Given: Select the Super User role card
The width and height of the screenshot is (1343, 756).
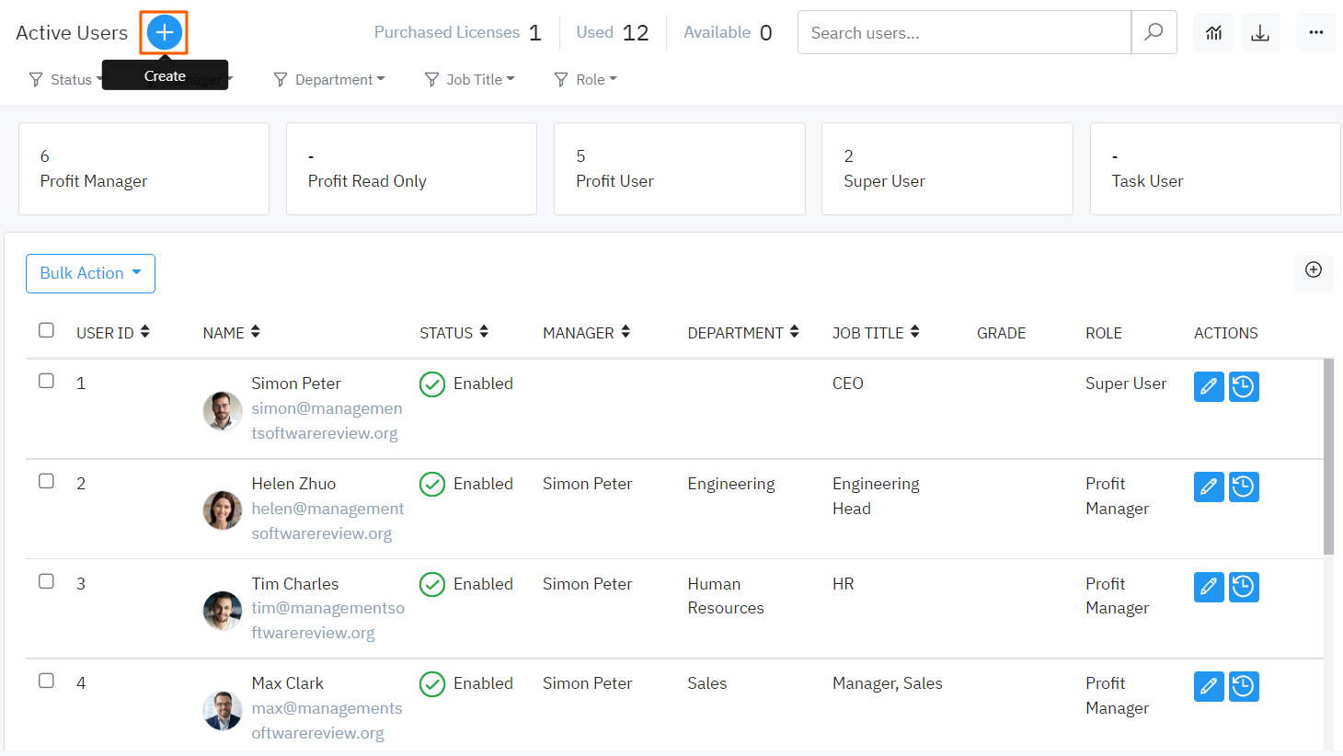Looking at the screenshot, I should pos(947,169).
